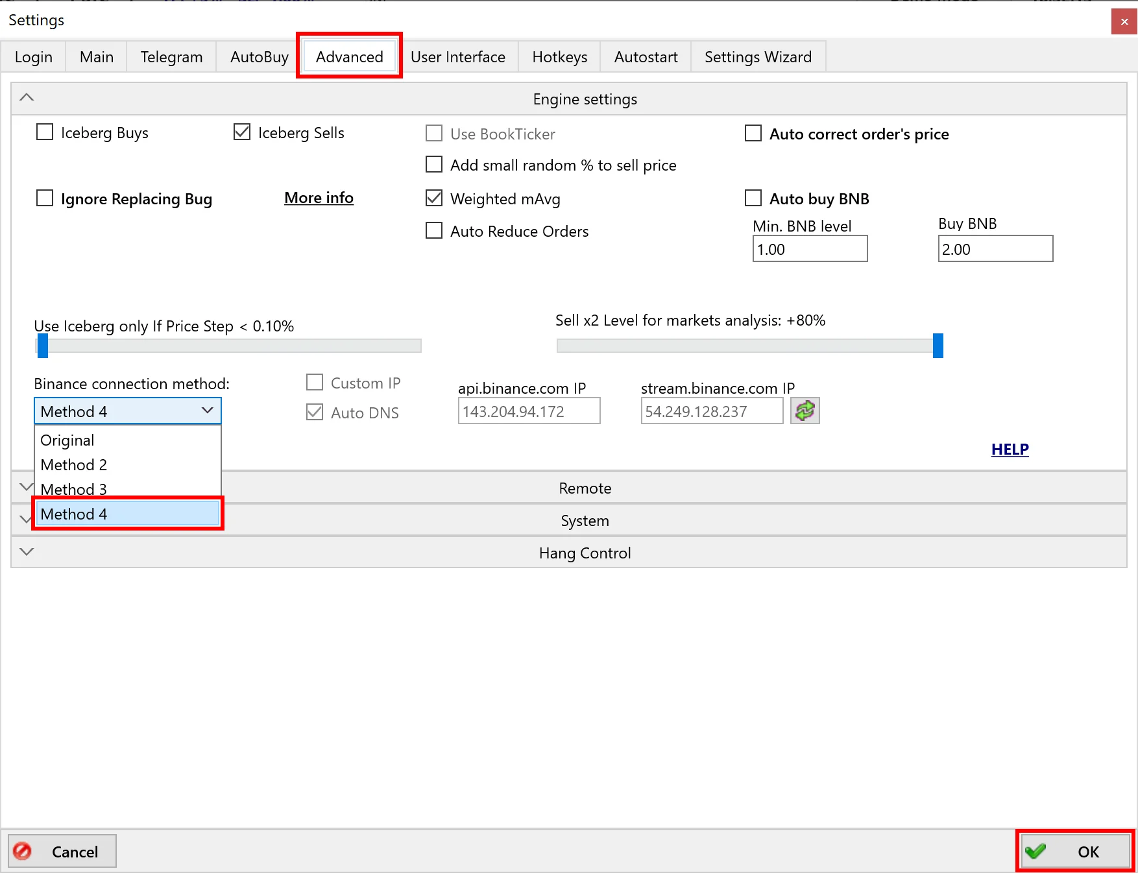Click the green checkmark OK button
1138x873 pixels.
click(x=1075, y=851)
